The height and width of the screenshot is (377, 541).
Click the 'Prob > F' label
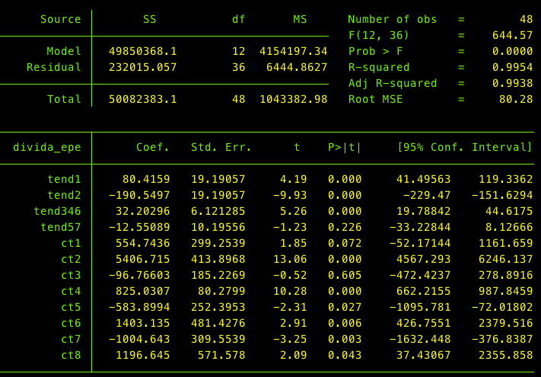(x=375, y=52)
